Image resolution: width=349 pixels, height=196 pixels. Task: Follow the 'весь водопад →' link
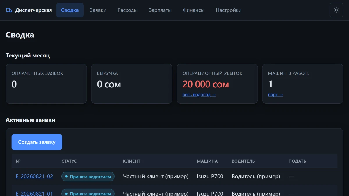[x=199, y=95]
